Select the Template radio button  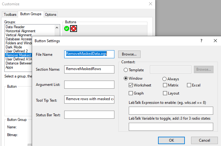(126, 70)
